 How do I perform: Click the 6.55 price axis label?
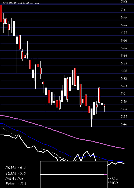(124, 48)
